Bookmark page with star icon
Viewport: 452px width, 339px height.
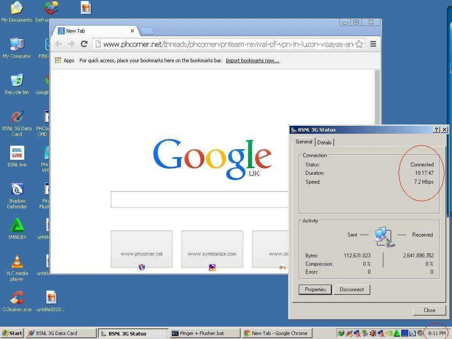(x=359, y=44)
